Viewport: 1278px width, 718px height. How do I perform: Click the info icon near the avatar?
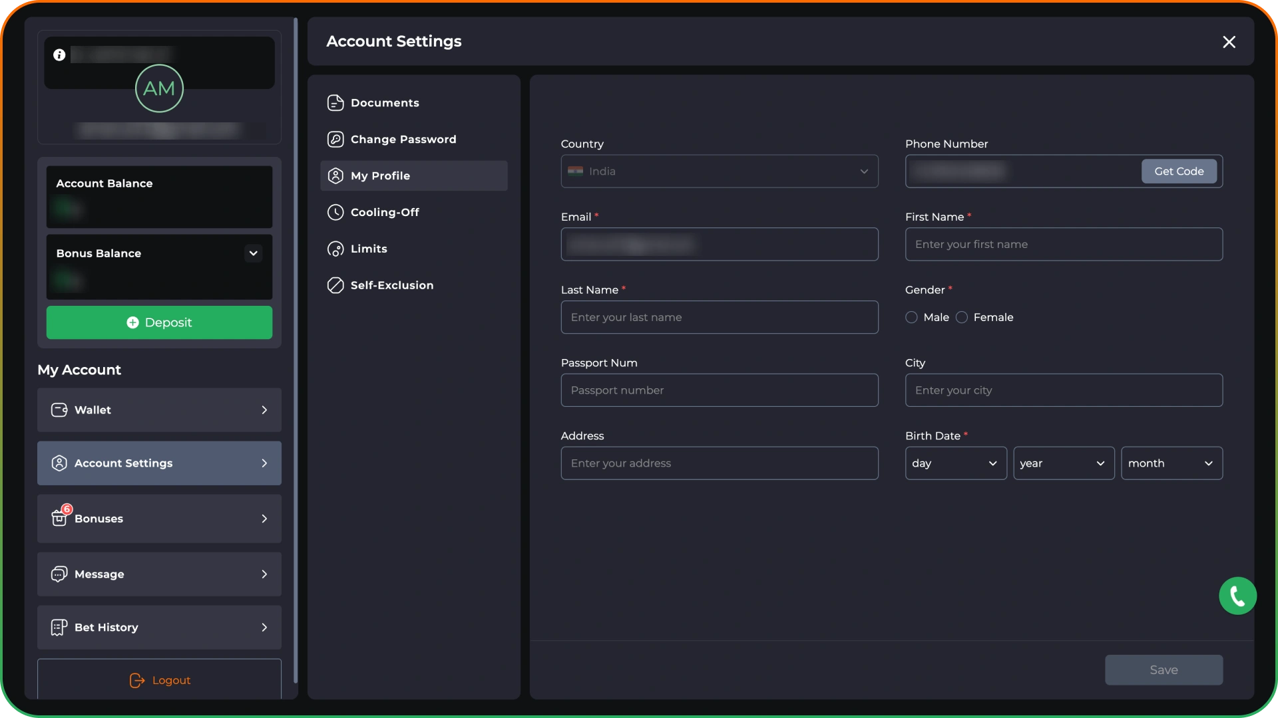point(59,55)
